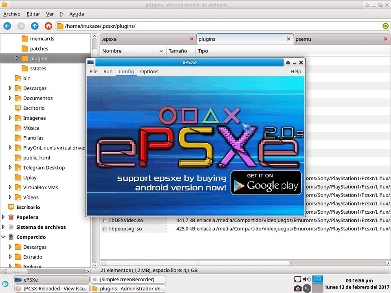
Task: Expand Sistema de archivos node
Action: click(x=3, y=227)
